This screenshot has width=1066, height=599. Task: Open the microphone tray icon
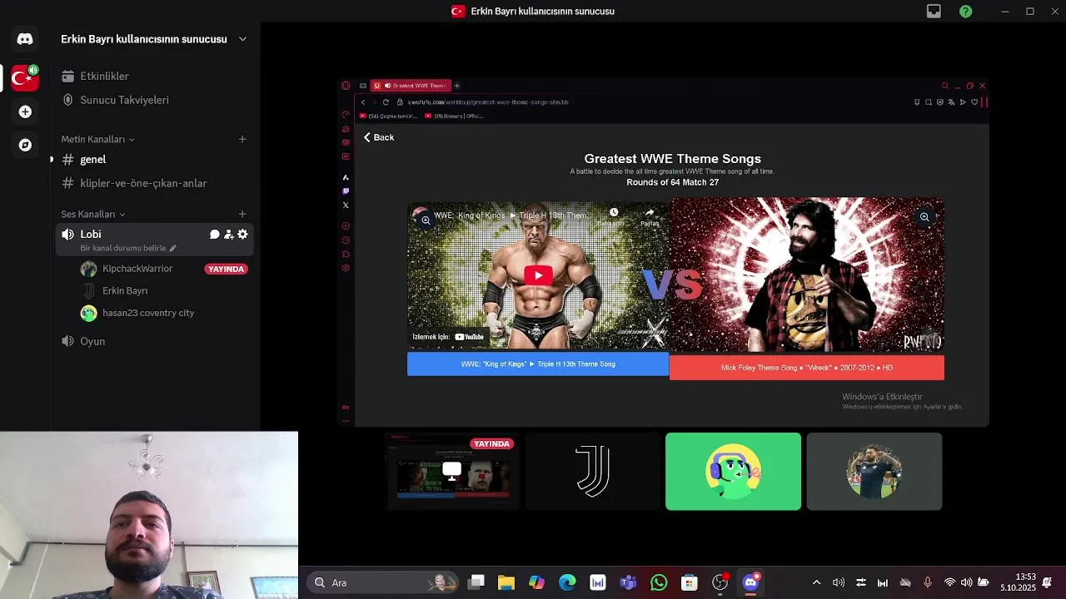coord(927,582)
